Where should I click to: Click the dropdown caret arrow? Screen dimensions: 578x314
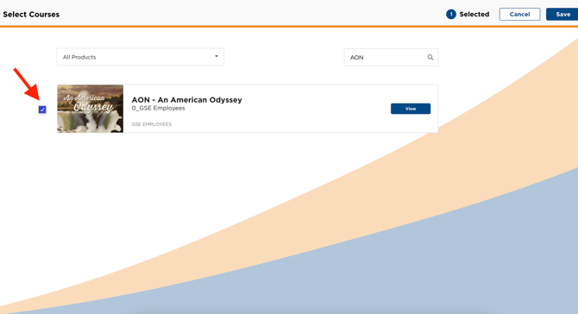click(217, 56)
